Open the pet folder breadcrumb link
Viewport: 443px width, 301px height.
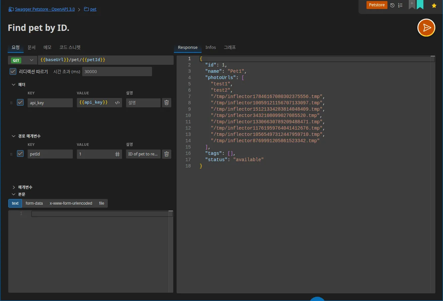pyautogui.click(x=93, y=9)
